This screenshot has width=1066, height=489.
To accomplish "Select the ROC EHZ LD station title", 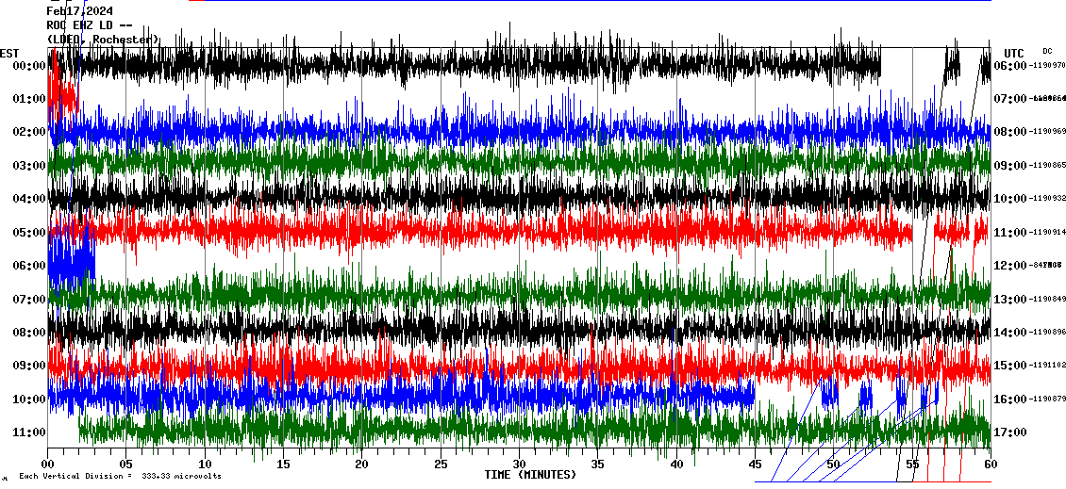I will pyautogui.click(x=88, y=25).
